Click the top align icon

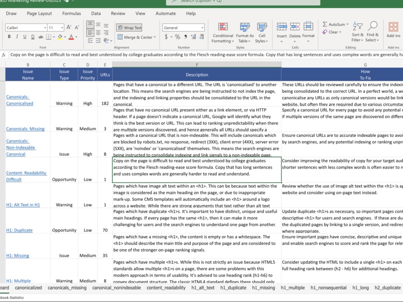pyautogui.click(x=90, y=25)
